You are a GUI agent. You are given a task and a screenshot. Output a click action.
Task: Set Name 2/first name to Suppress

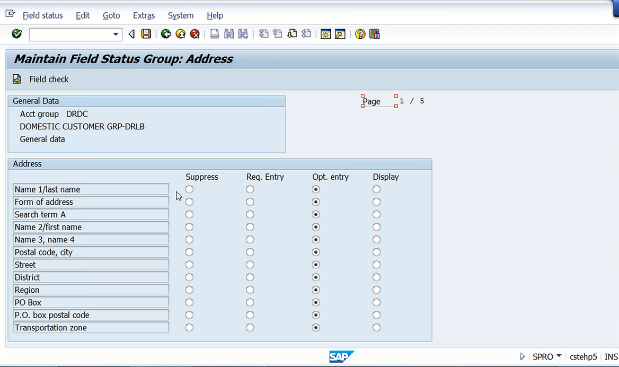point(190,227)
